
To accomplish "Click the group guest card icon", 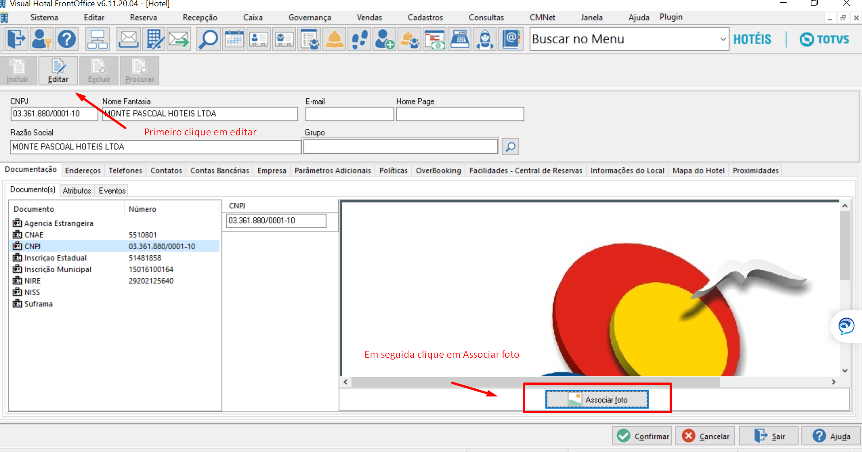I will tap(284, 39).
